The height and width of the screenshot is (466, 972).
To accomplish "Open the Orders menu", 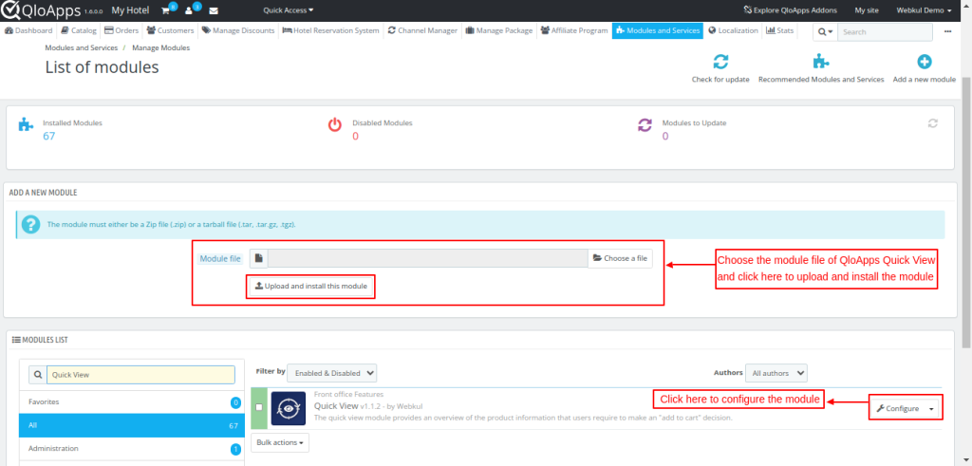I will [x=121, y=30].
